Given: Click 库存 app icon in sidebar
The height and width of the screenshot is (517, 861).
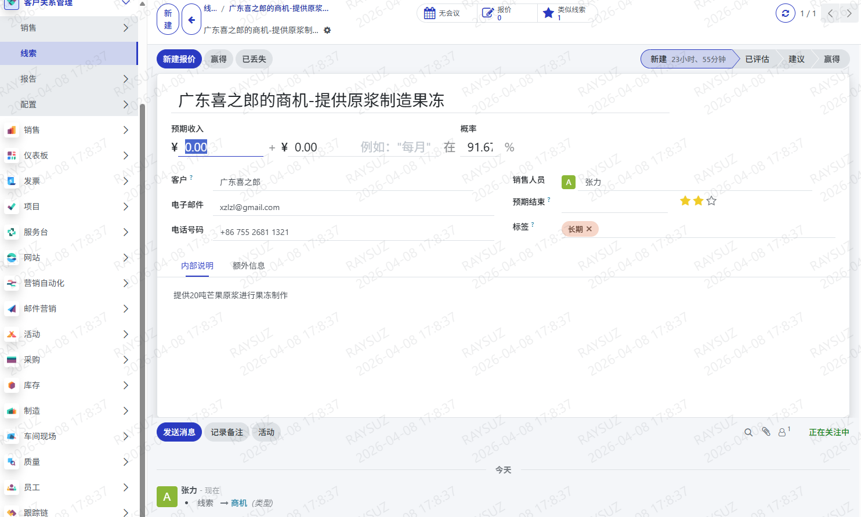Looking at the screenshot, I should coord(12,385).
